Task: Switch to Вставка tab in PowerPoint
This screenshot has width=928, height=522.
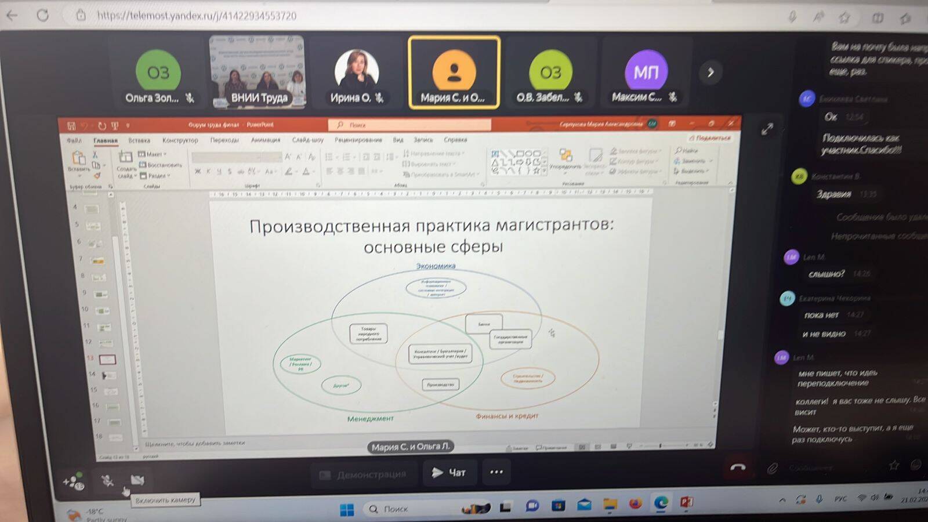Action: [x=139, y=140]
